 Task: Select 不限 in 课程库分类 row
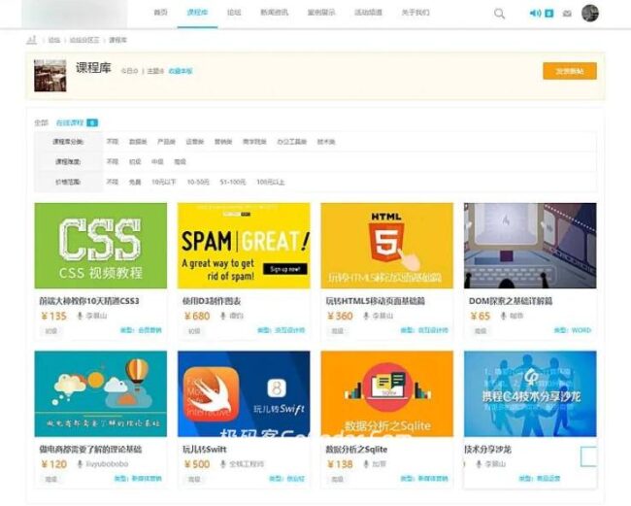click(113, 142)
